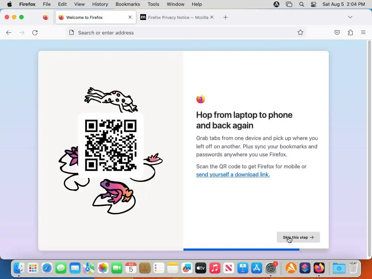Open Apple TV from the Dock
This screenshot has width=372, height=279.
(x=201, y=268)
